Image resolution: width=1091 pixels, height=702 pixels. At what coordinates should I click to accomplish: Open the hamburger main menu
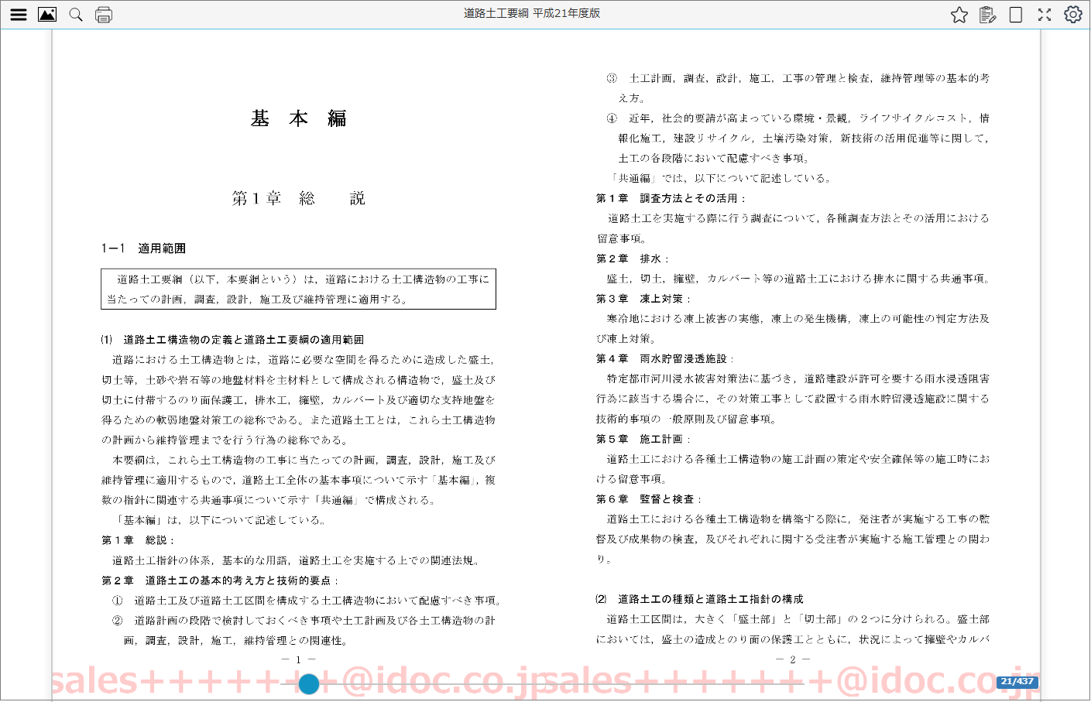tap(19, 15)
